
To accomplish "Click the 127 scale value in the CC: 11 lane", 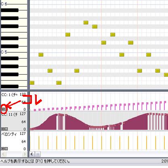I will (x=23, y=114).
